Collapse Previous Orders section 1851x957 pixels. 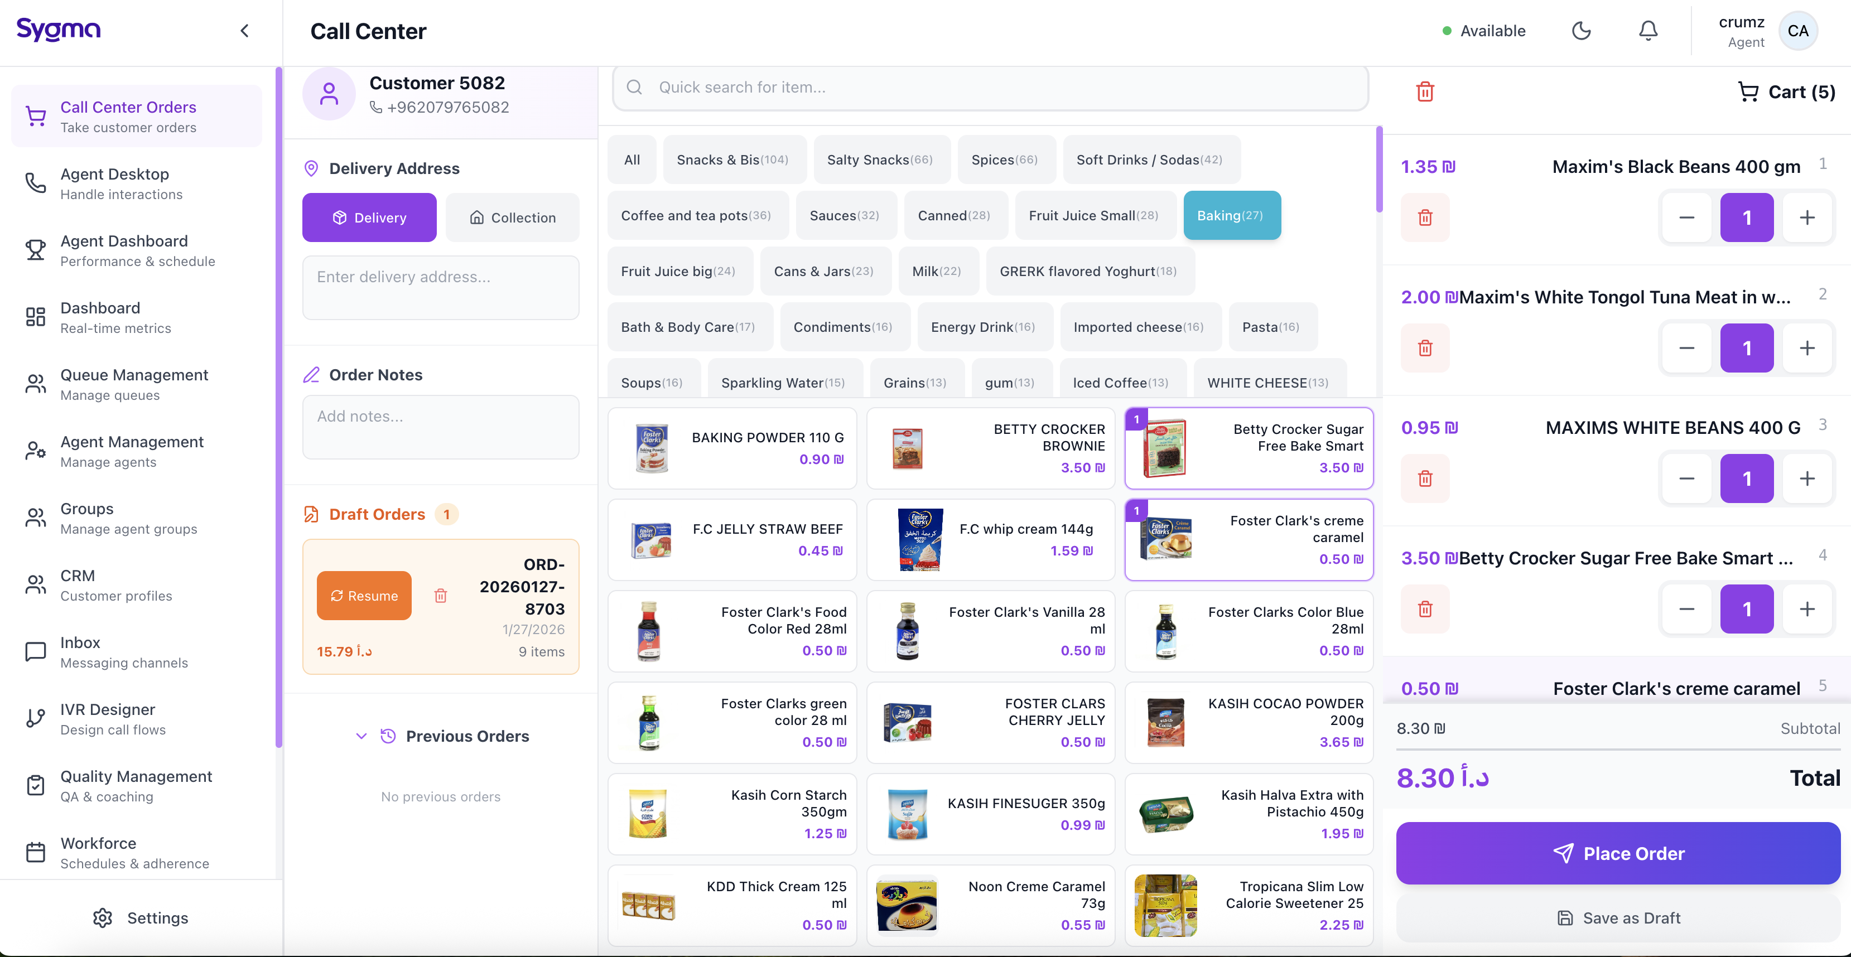tap(361, 736)
